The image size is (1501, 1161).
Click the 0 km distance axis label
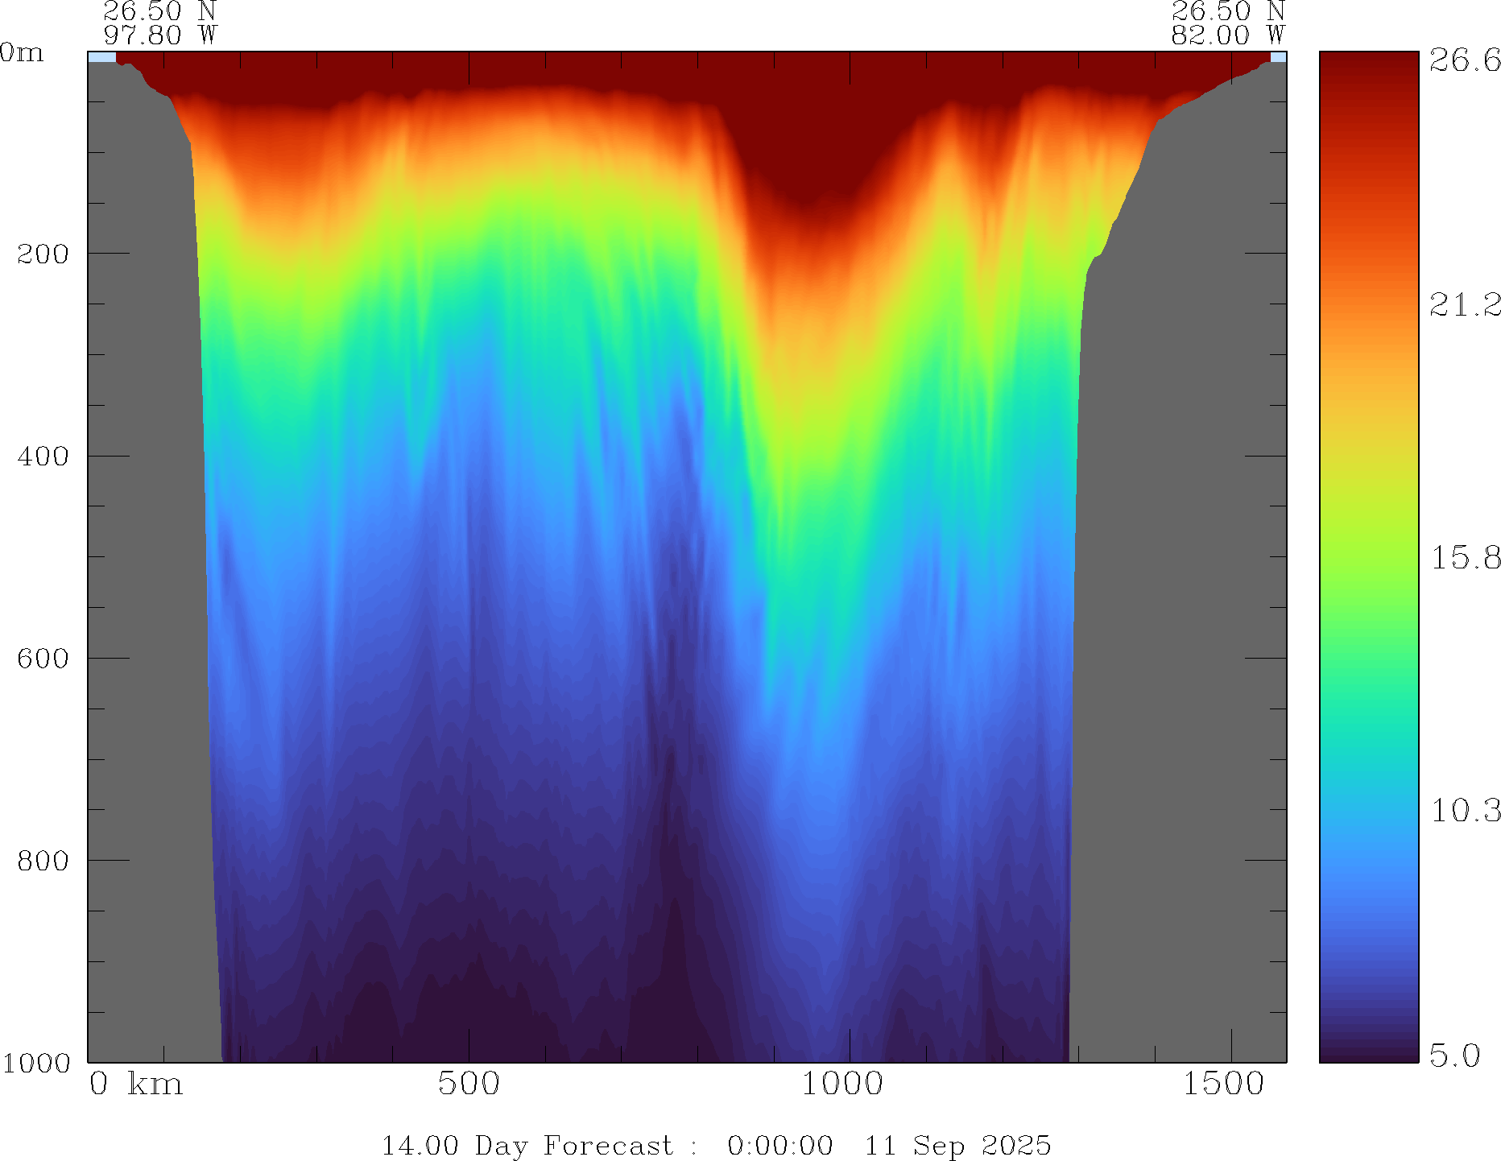(x=136, y=1085)
